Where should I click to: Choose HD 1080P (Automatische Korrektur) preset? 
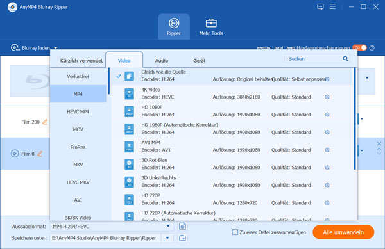(232, 129)
